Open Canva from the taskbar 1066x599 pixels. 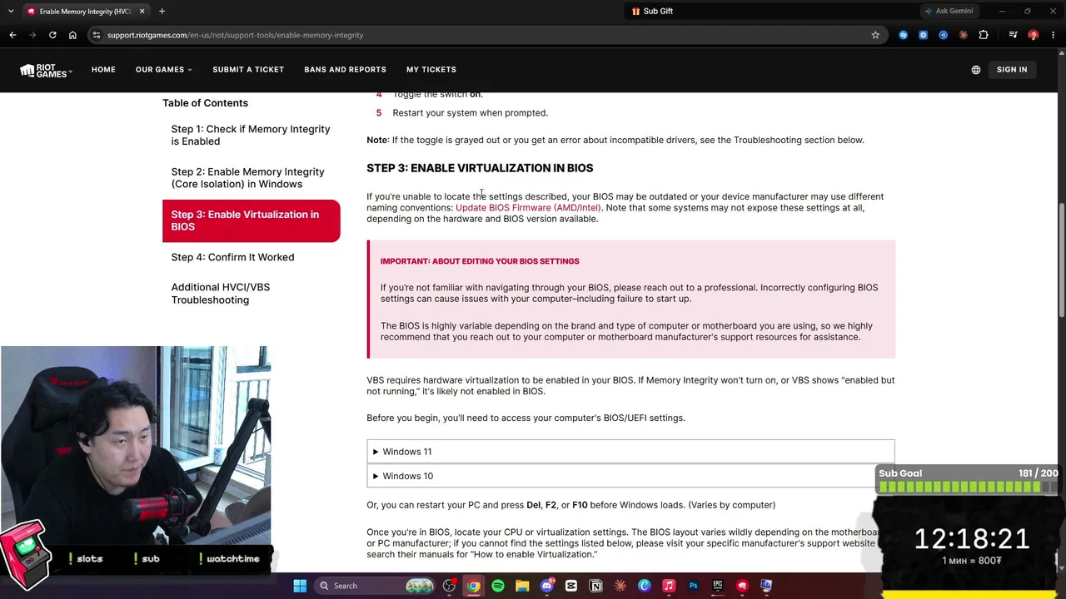(x=645, y=586)
